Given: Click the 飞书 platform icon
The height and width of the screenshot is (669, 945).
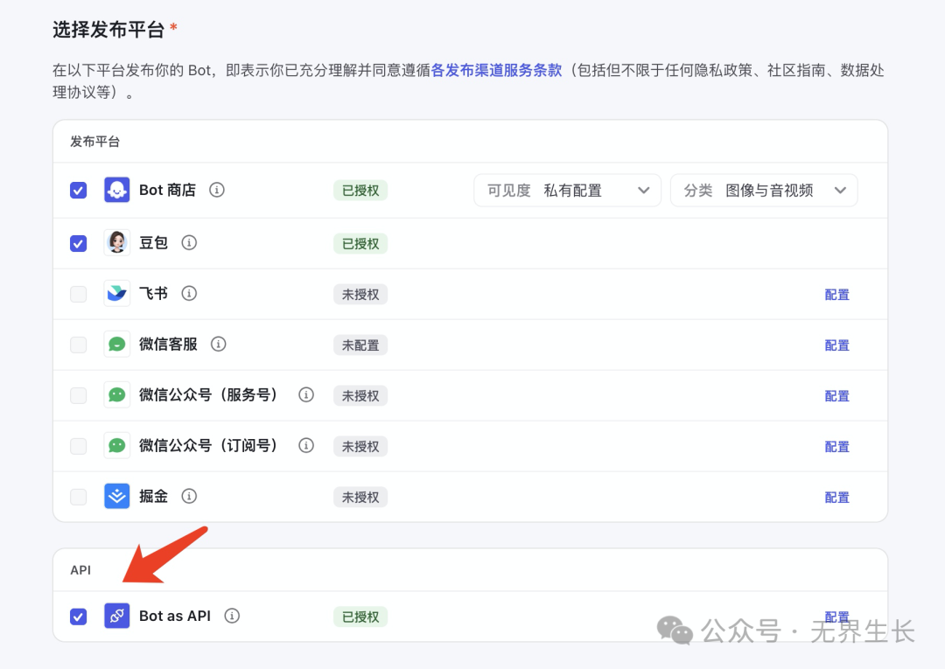Looking at the screenshot, I should coord(117,294).
